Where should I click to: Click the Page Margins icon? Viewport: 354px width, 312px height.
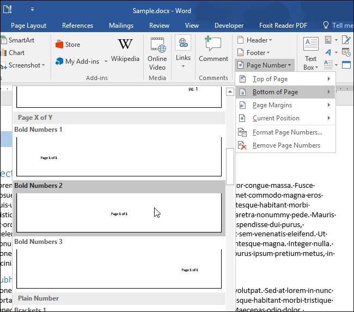click(242, 105)
